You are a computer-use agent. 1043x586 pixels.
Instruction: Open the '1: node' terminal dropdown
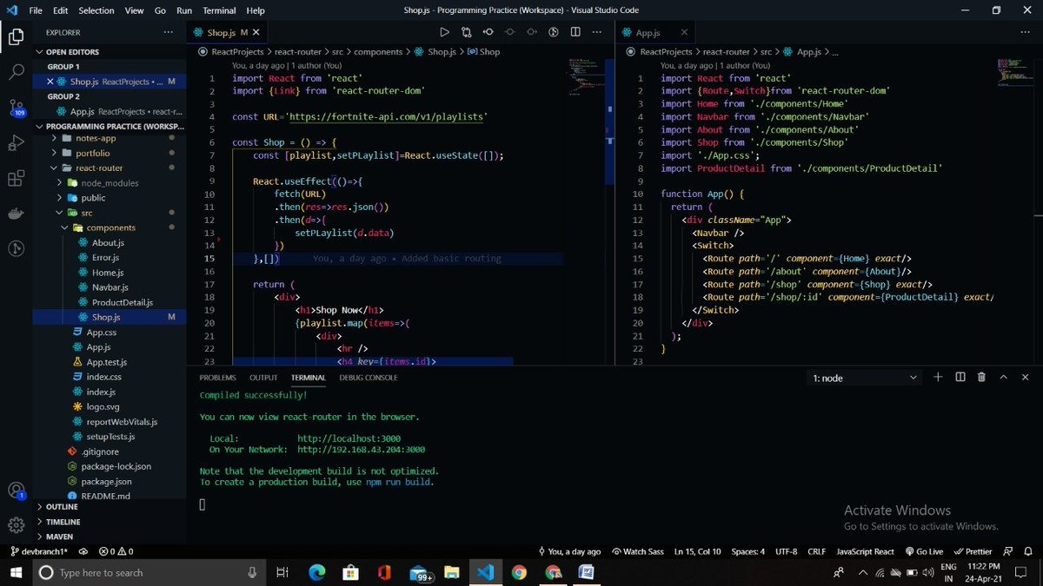865,378
